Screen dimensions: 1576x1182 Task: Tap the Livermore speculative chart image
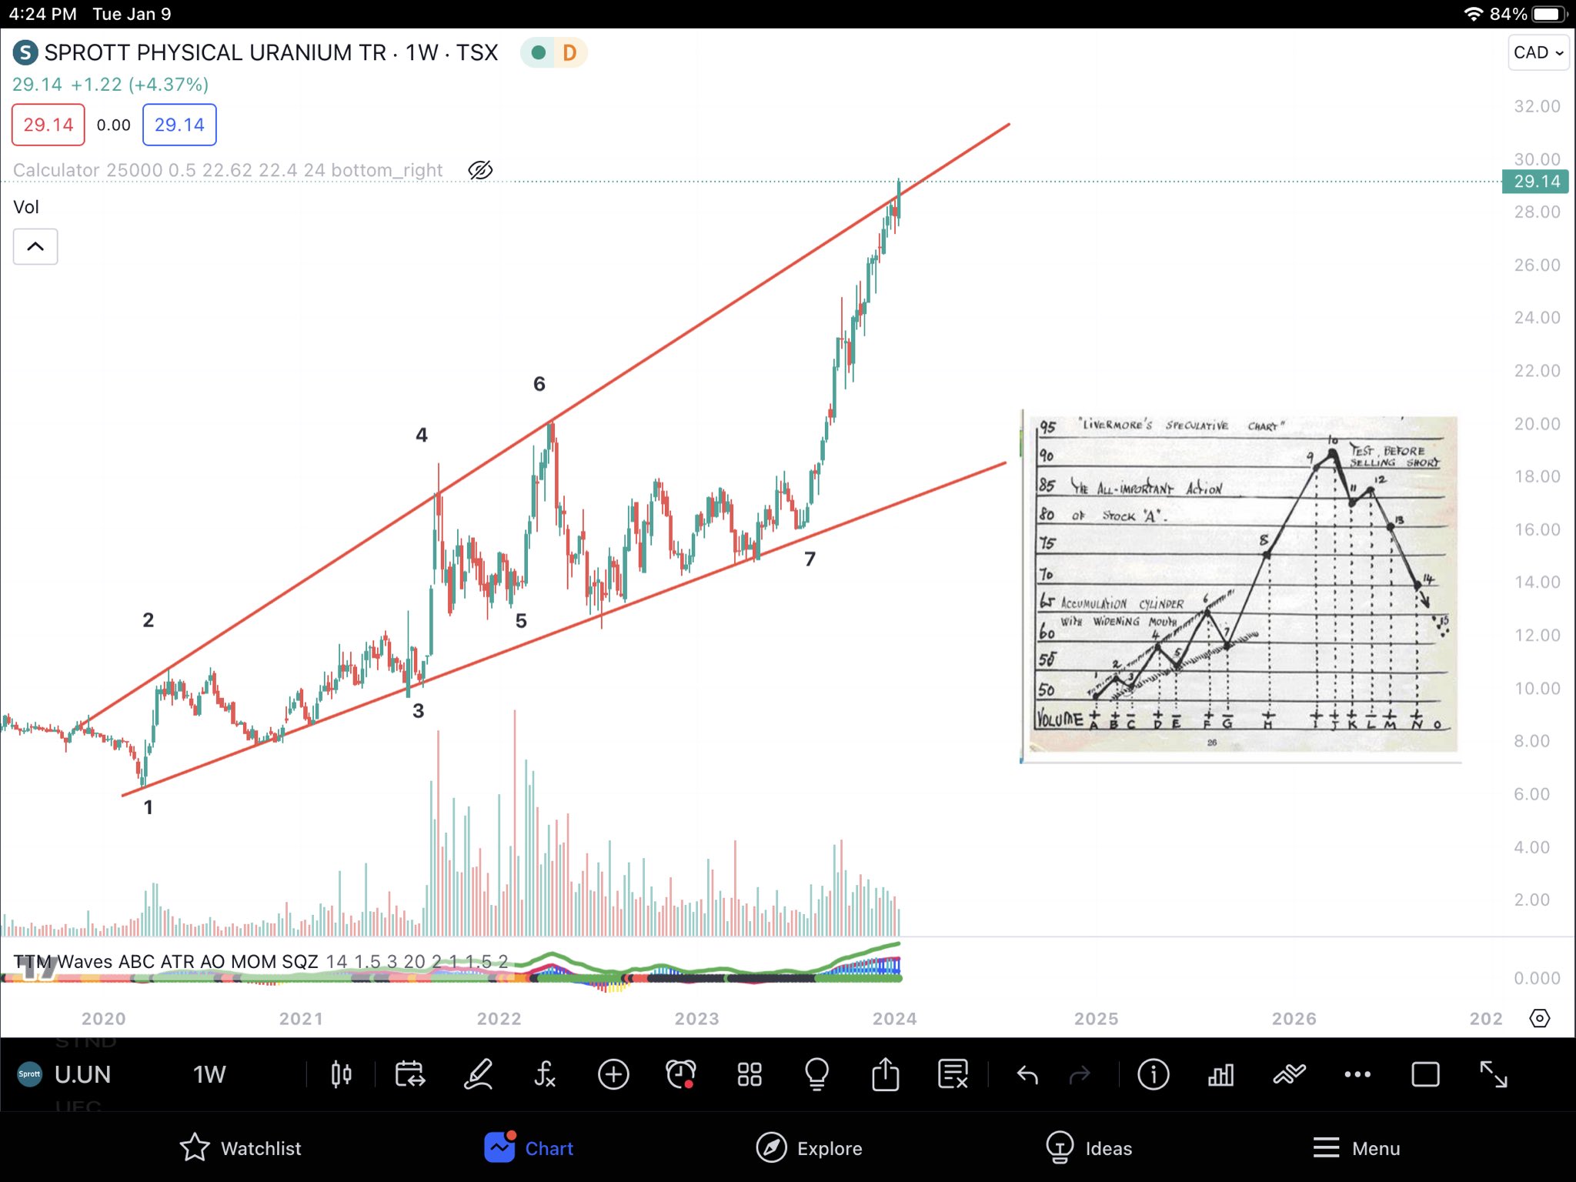1242,585
